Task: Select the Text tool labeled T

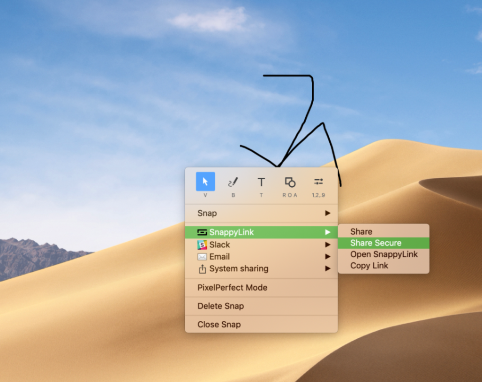Action: point(261,182)
